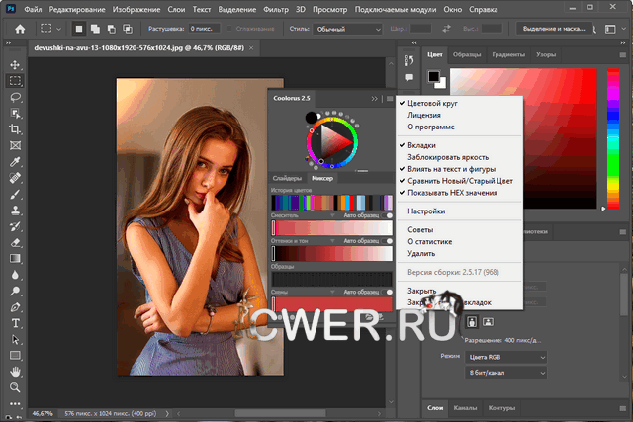Select the Crop tool
Viewport: 633px width, 422px height.
[x=15, y=129]
